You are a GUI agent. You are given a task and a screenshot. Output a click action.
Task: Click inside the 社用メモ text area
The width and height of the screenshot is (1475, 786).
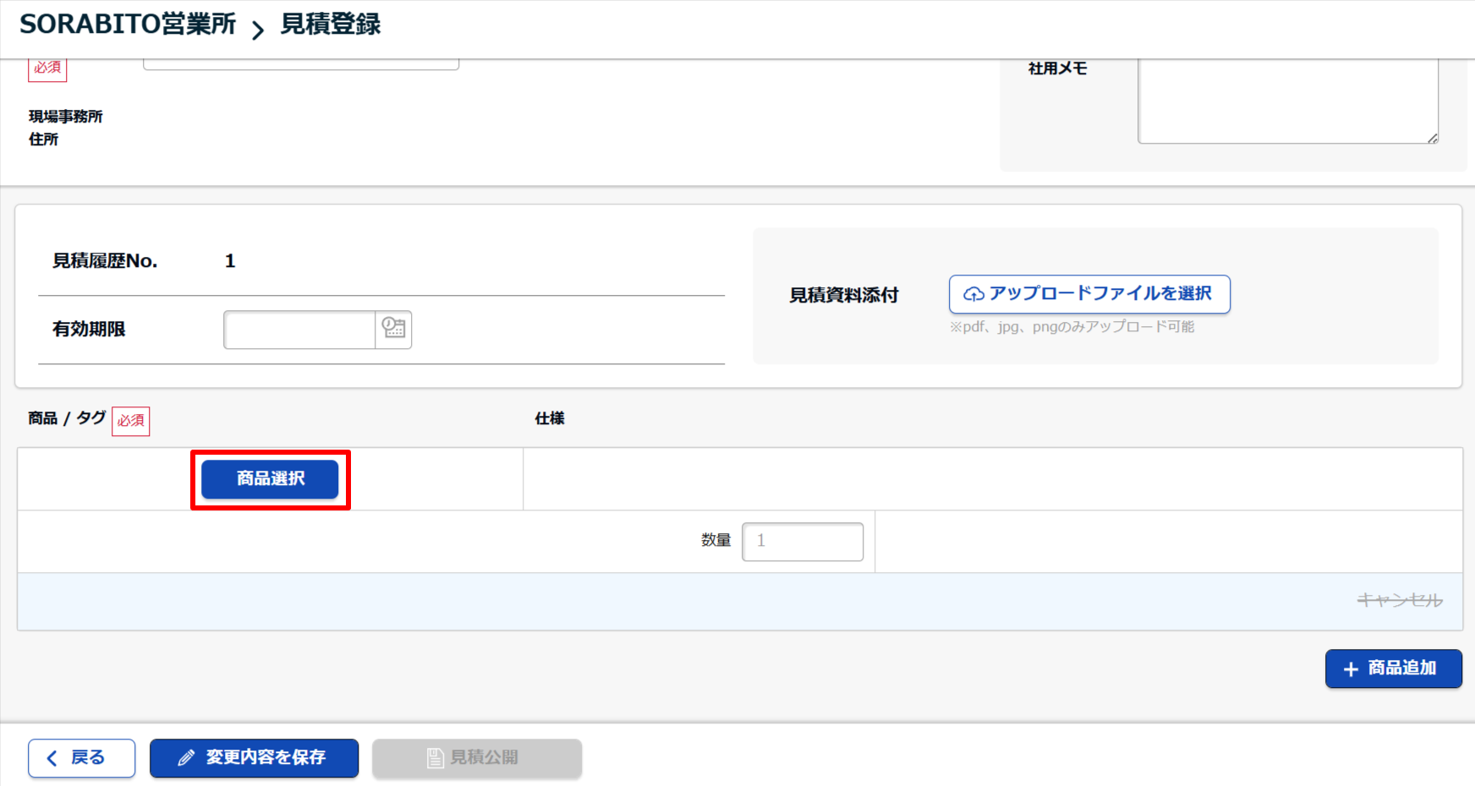click(1287, 100)
